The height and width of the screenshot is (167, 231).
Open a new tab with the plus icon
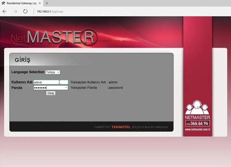[47, 3]
